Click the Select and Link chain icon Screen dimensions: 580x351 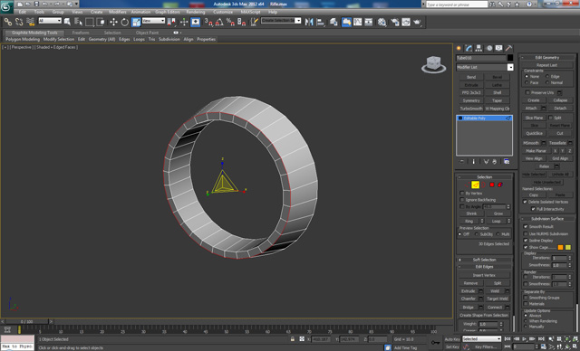(8, 22)
